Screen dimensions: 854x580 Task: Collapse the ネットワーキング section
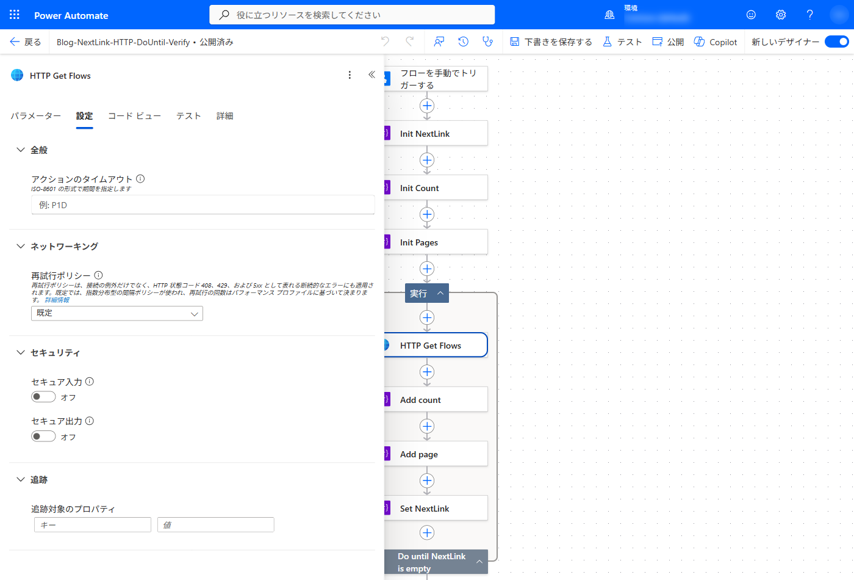coord(21,246)
